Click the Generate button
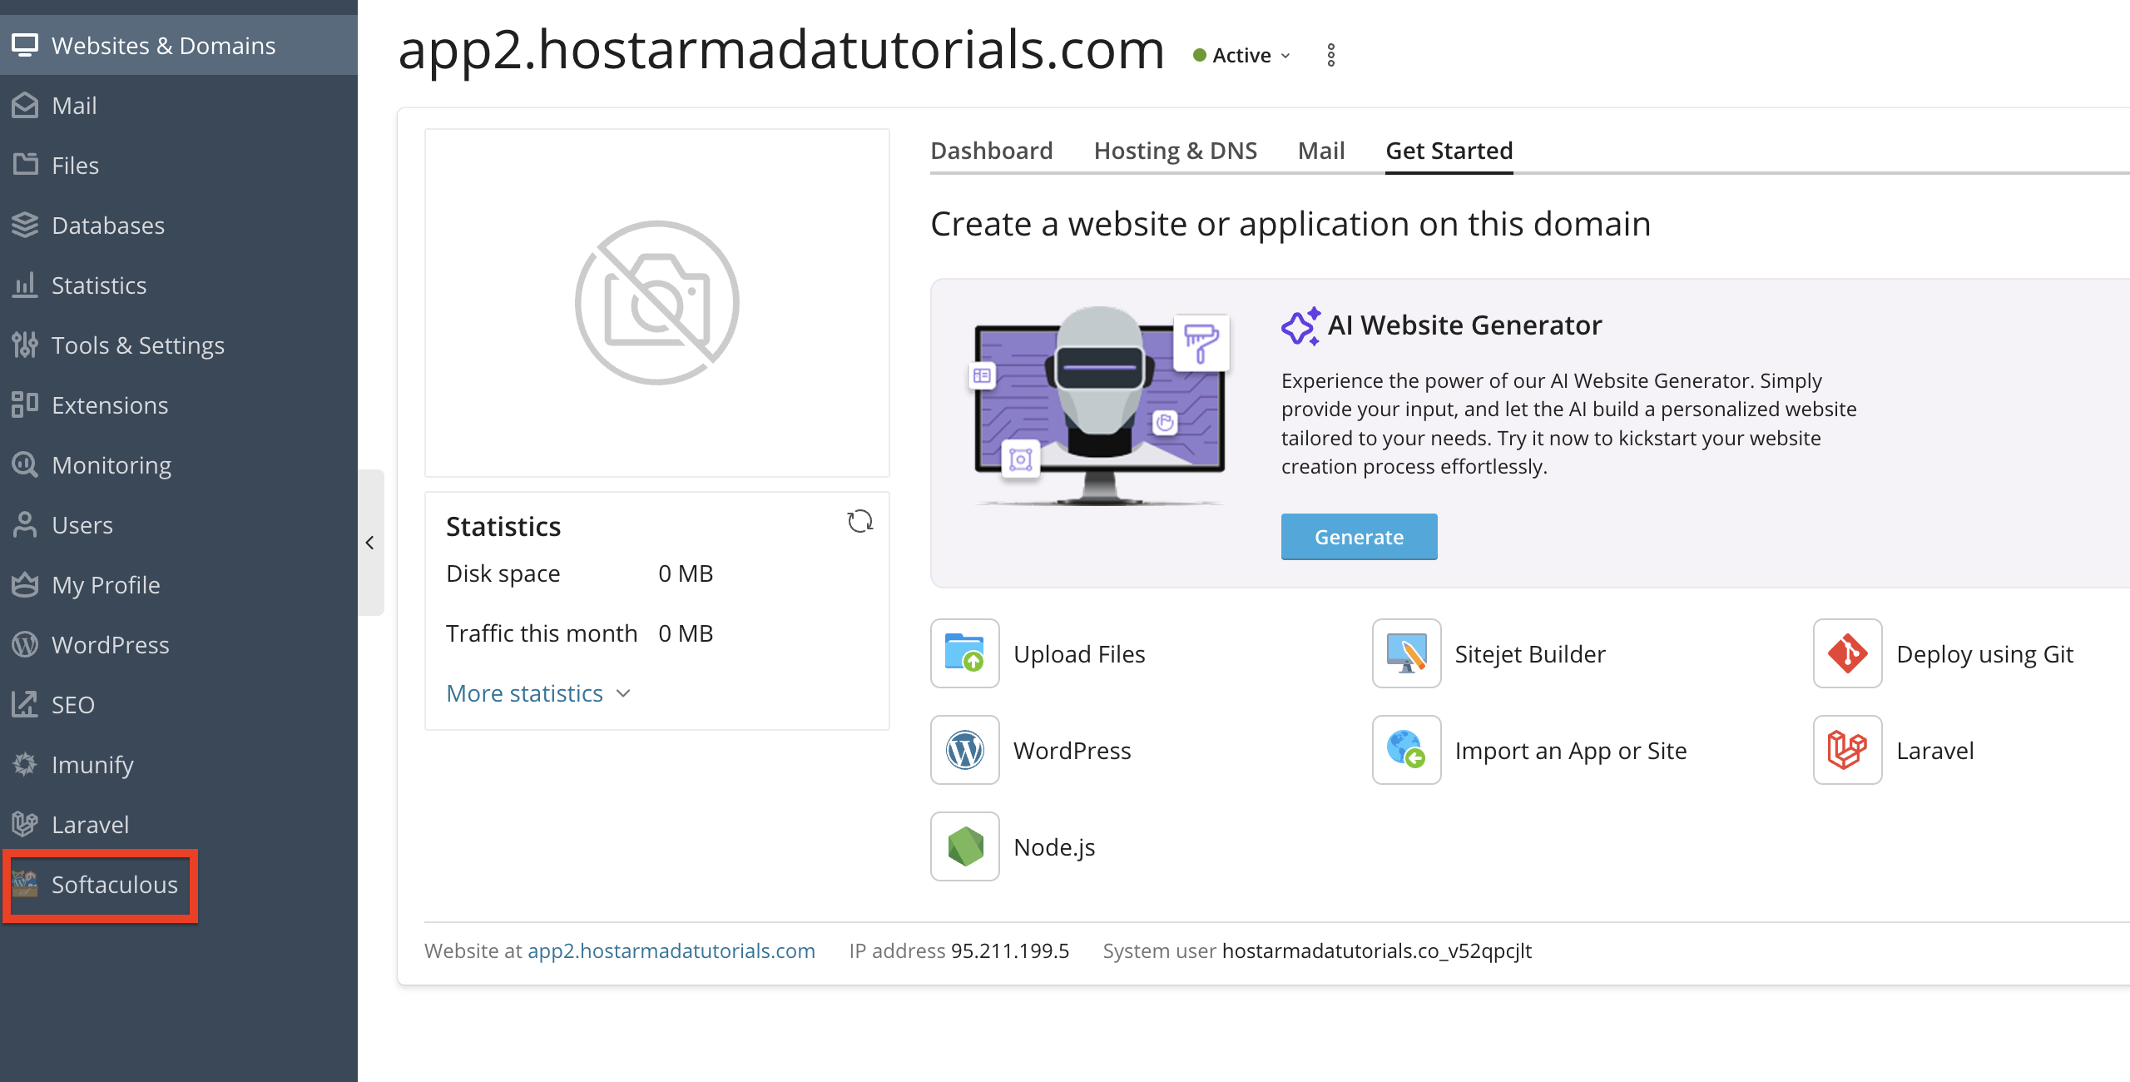 (x=1360, y=537)
